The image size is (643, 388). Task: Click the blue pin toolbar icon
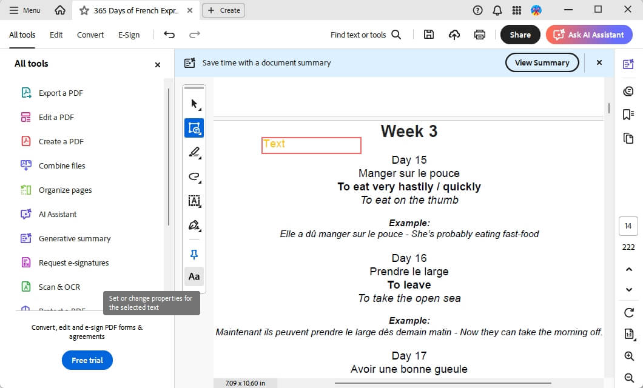194,255
